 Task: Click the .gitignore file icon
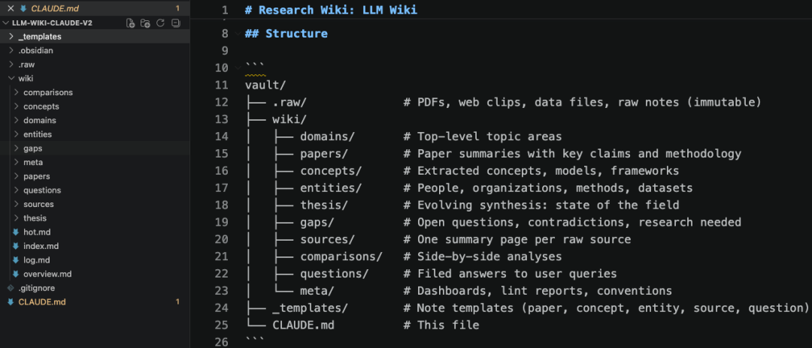pyautogui.click(x=11, y=288)
